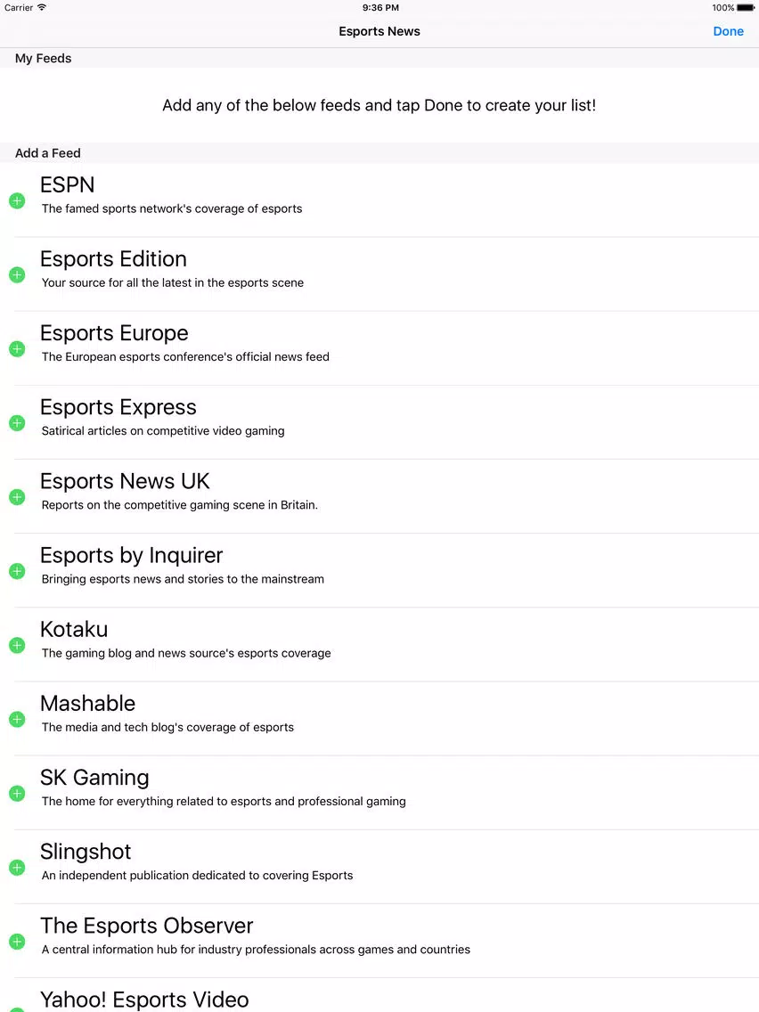
Task: Select the ESPN feed title
Action: click(x=67, y=184)
